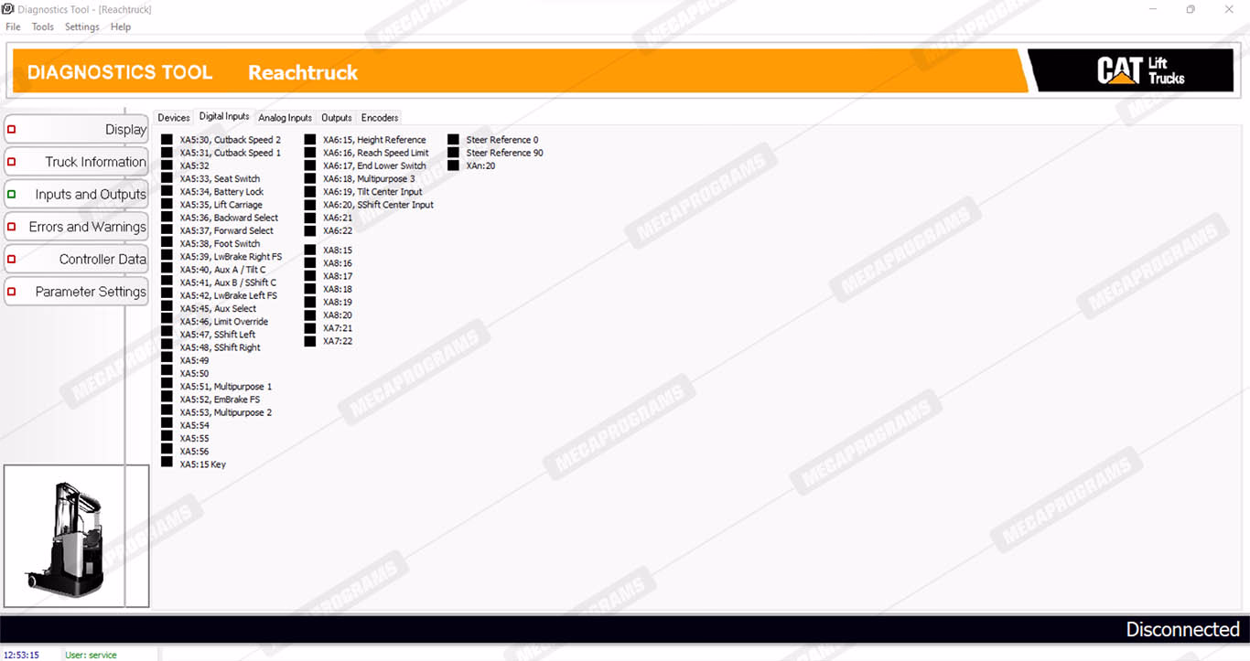
Task: Click the User: service status entry
Action: (91, 655)
